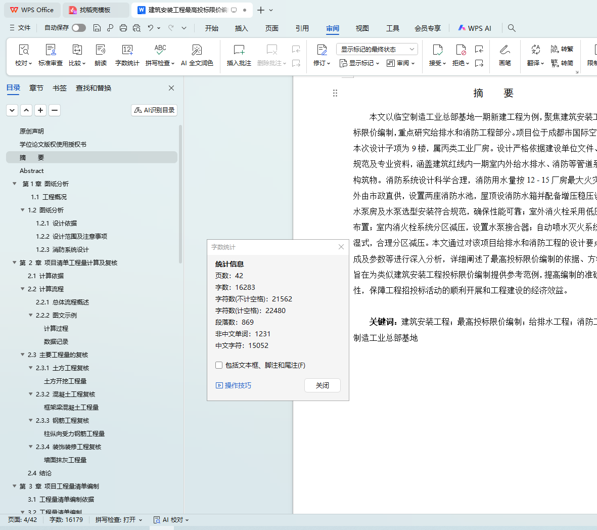Toggle the 自动保存 autosave switch

[x=78, y=28]
